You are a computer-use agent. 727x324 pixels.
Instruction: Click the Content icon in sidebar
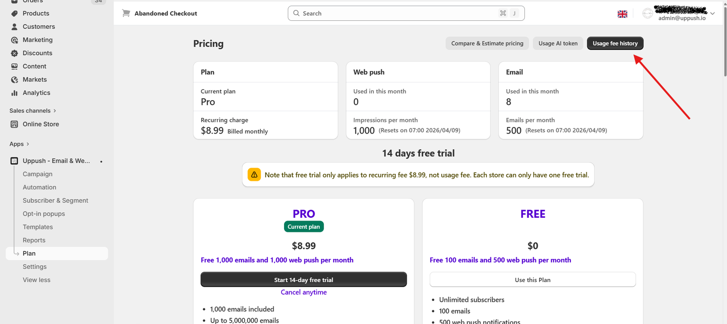[x=14, y=66]
